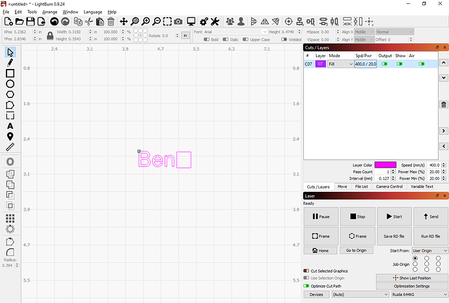Choose the Draw Lines pencil tool

point(10,62)
